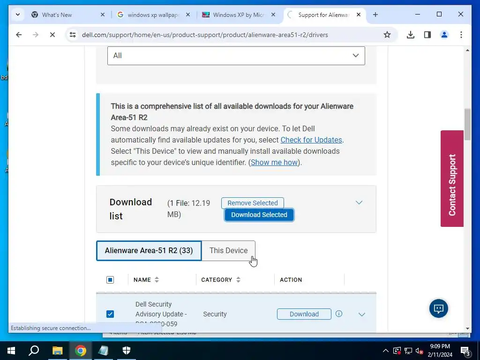Stop page loading with X button
Screen dimensions: 480x360
pyautogui.click(x=52, y=35)
